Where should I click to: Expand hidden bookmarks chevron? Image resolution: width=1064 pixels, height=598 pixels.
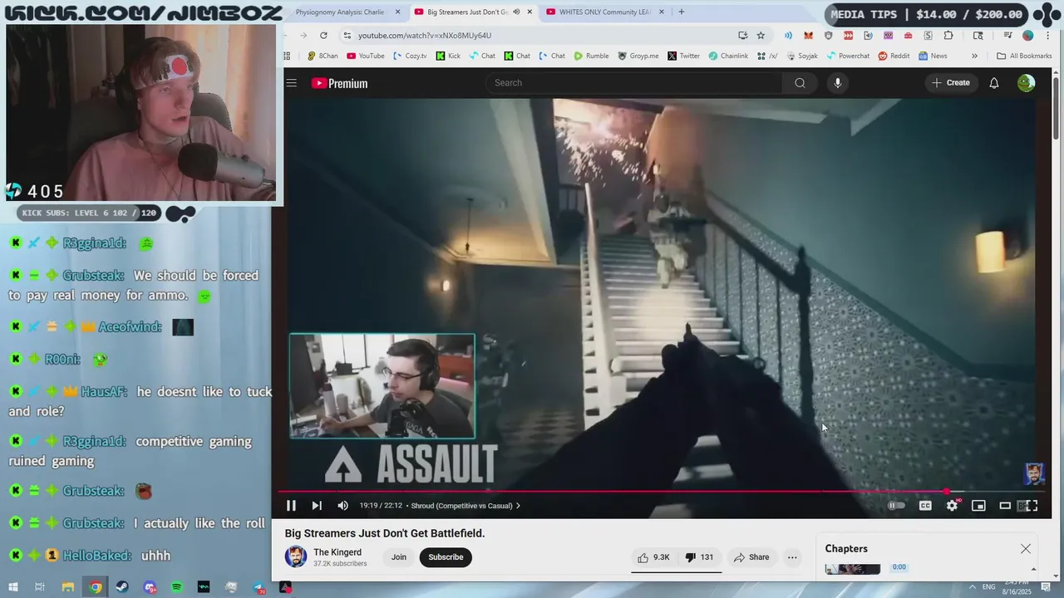tap(974, 56)
